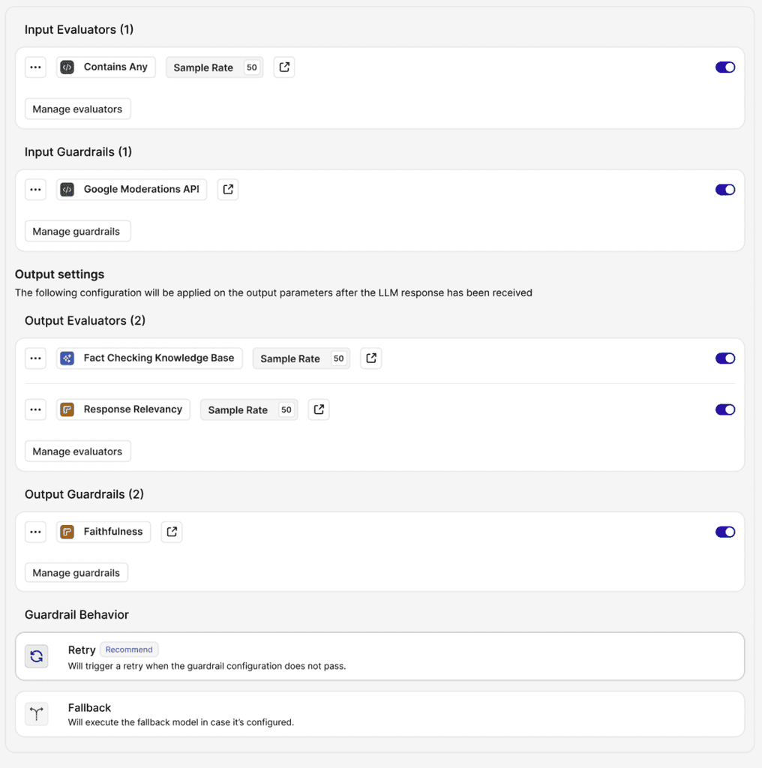Open the Response Relevancy three-dot options menu

[x=36, y=409]
